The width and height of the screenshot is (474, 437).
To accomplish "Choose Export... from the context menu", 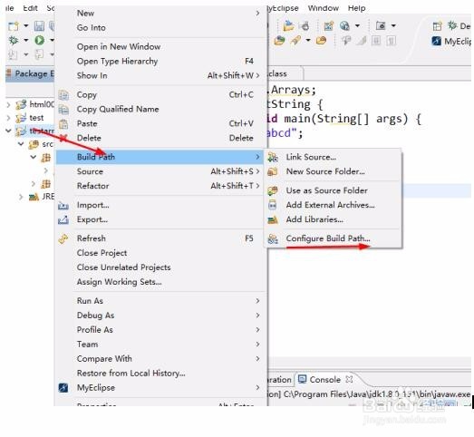I will tap(160, 219).
